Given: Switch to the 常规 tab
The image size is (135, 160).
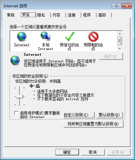Looking at the screenshot, I should pos(10,15).
